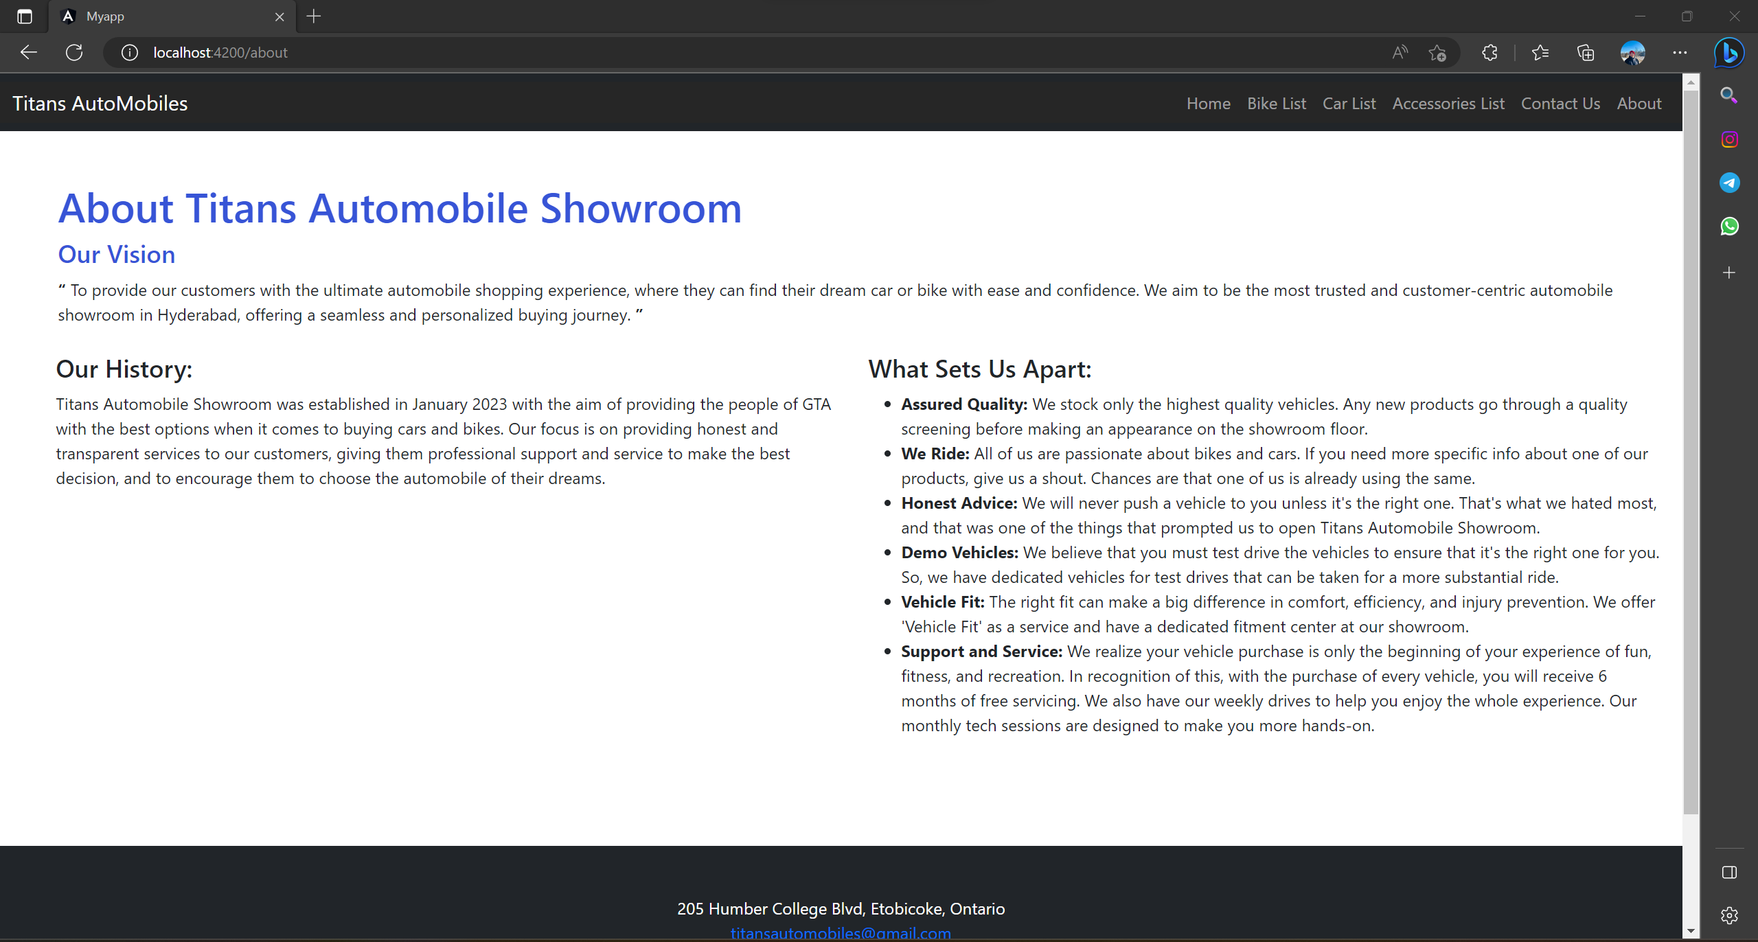
Task: Open WhatsApp sidebar app
Action: [x=1729, y=226]
